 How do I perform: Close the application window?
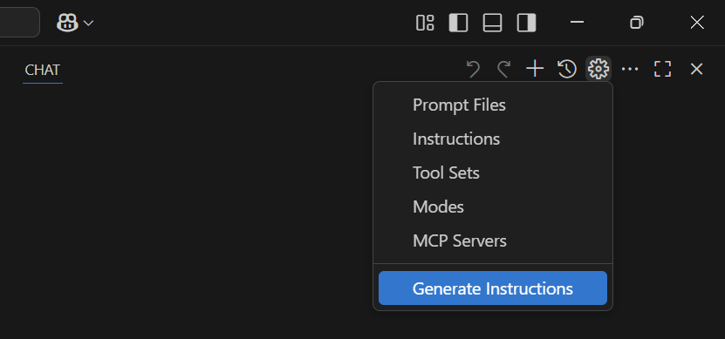pyautogui.click(x=697, y=22)
